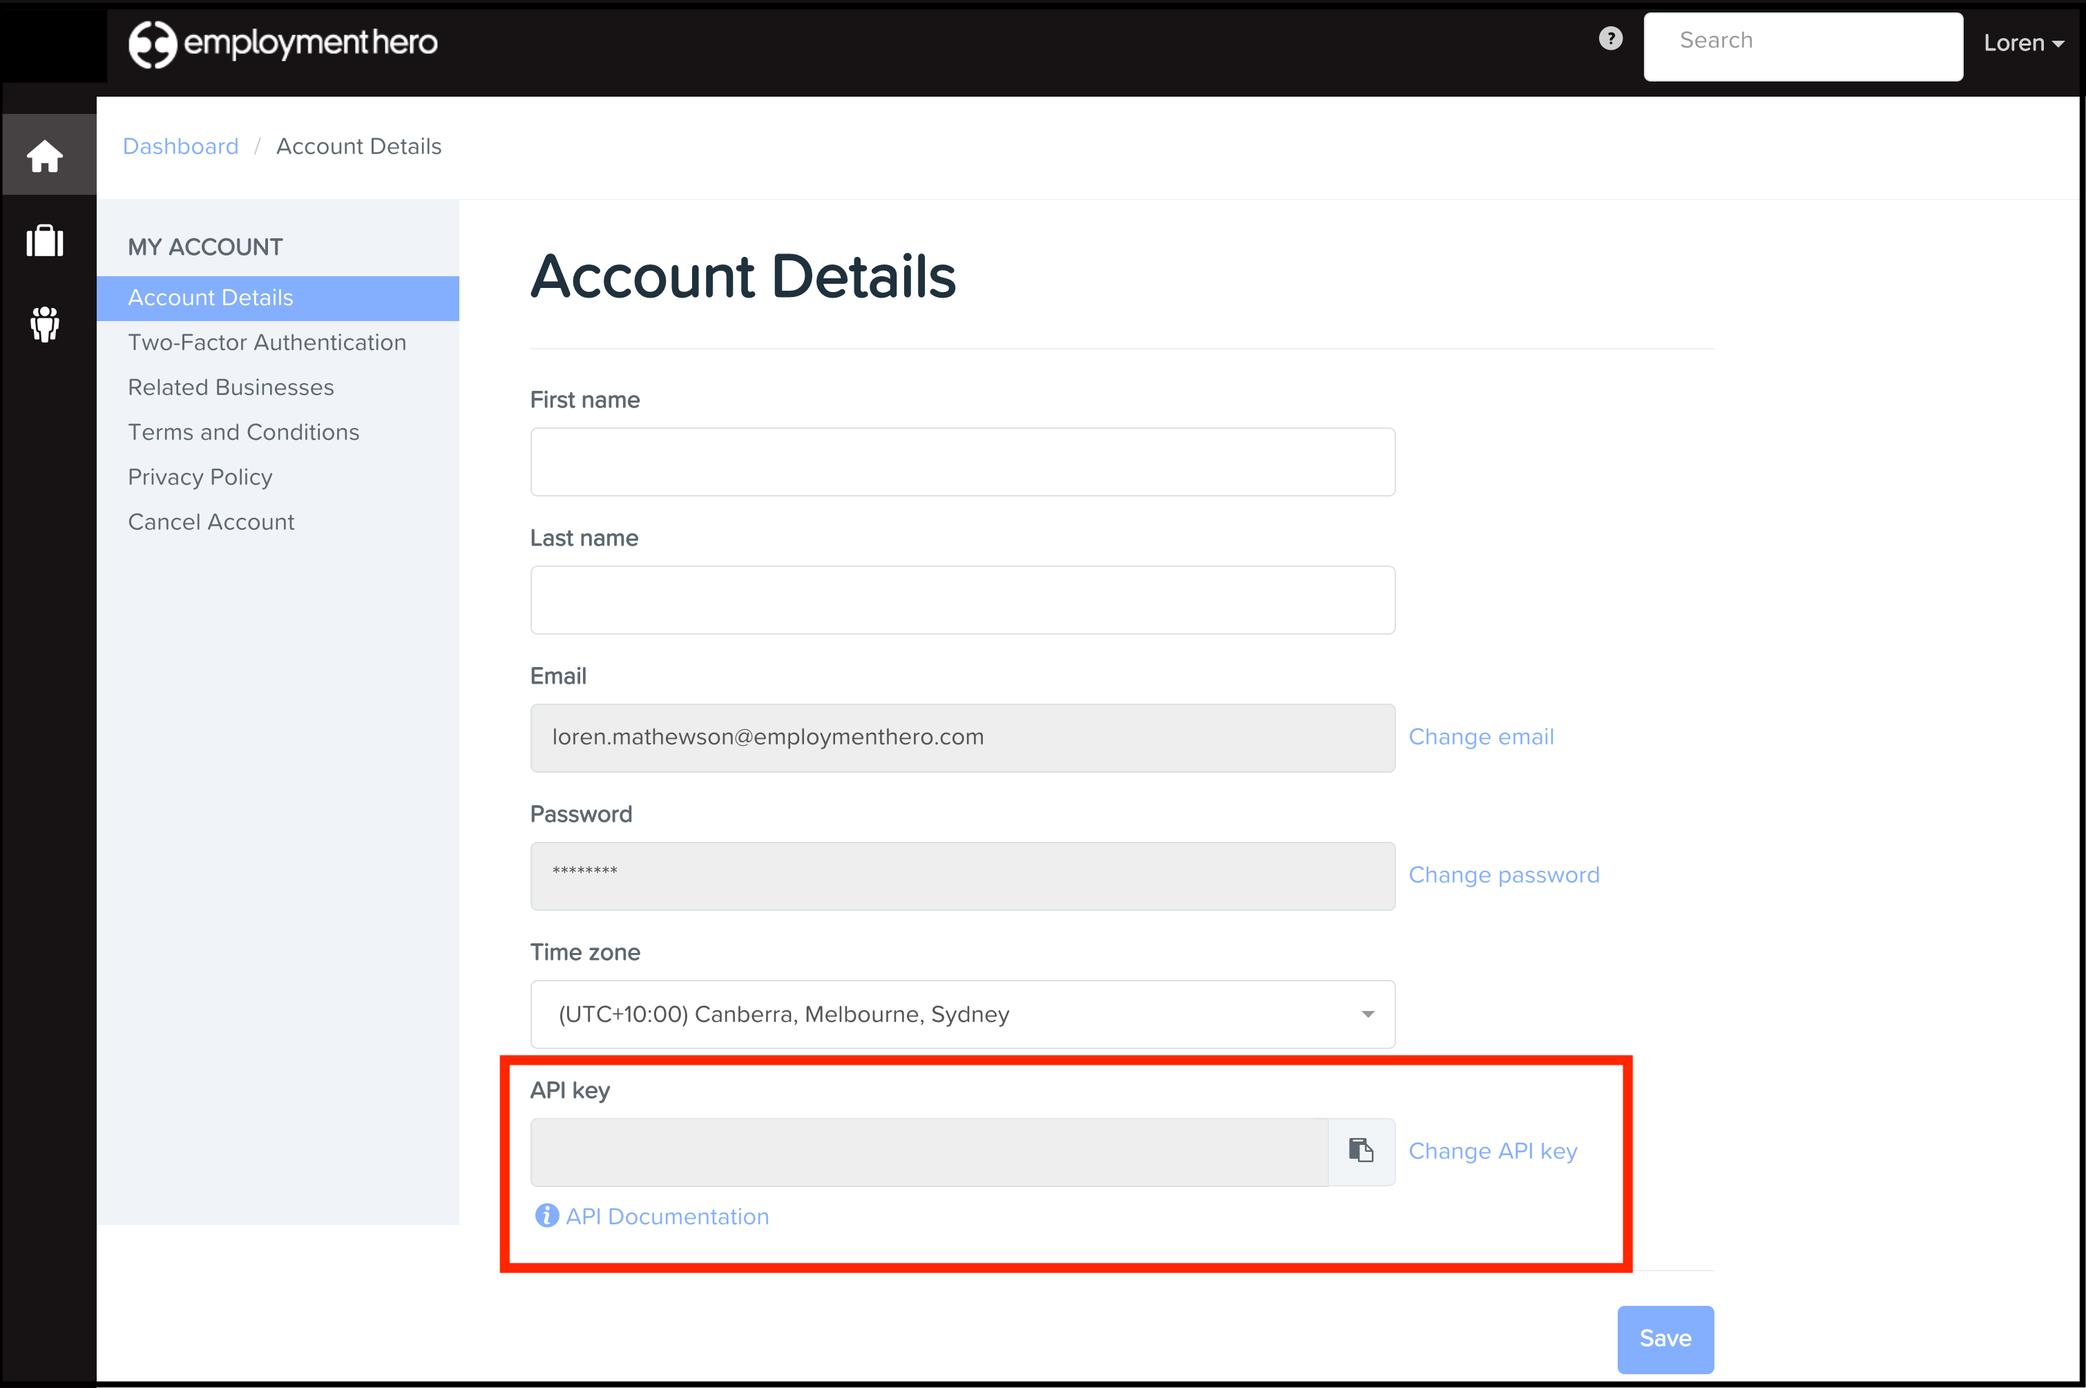Select Cancel Account in sidebar

[211, 522]
